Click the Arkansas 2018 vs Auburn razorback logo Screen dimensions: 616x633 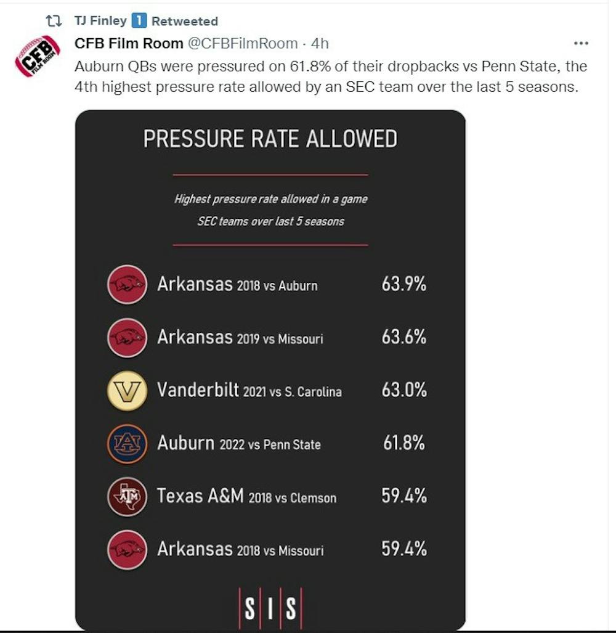click(x=127, y=285)
